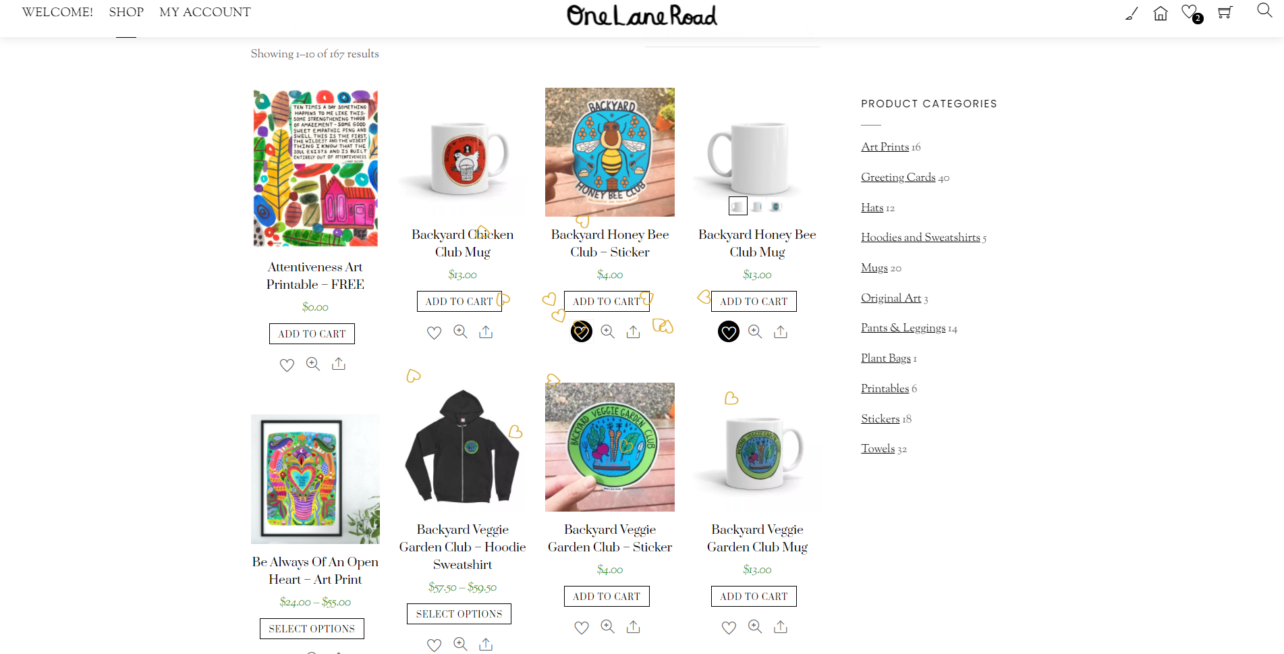Open the Greeting Cards category link
1284x654 pixels.
coord(898,177)
